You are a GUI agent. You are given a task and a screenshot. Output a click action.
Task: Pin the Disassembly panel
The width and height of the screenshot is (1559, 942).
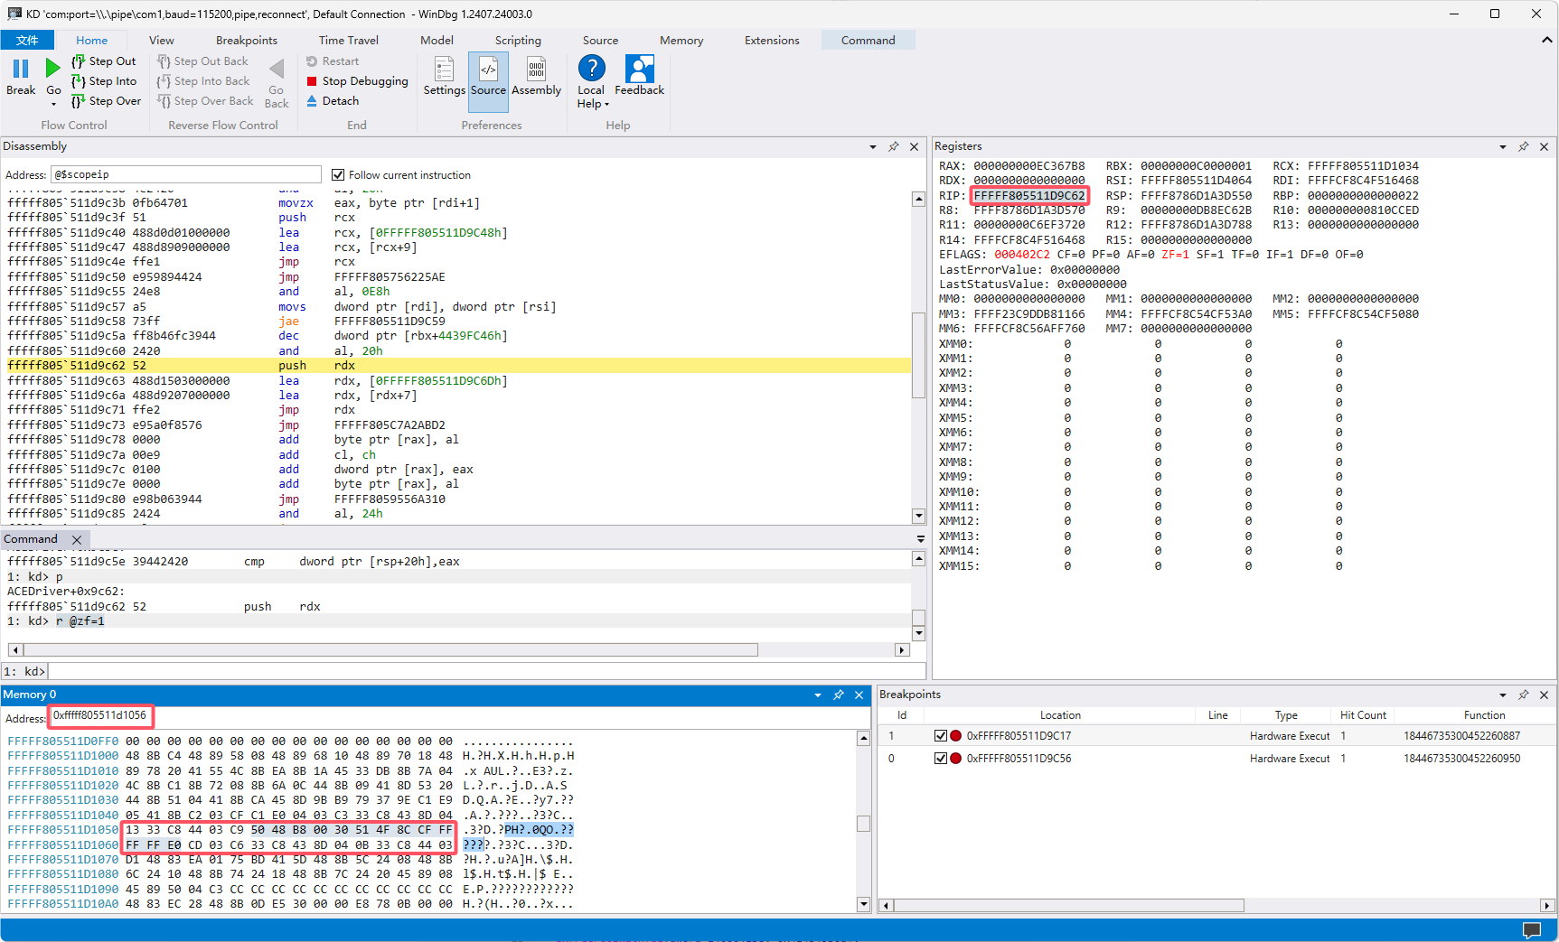click(893, 146)
